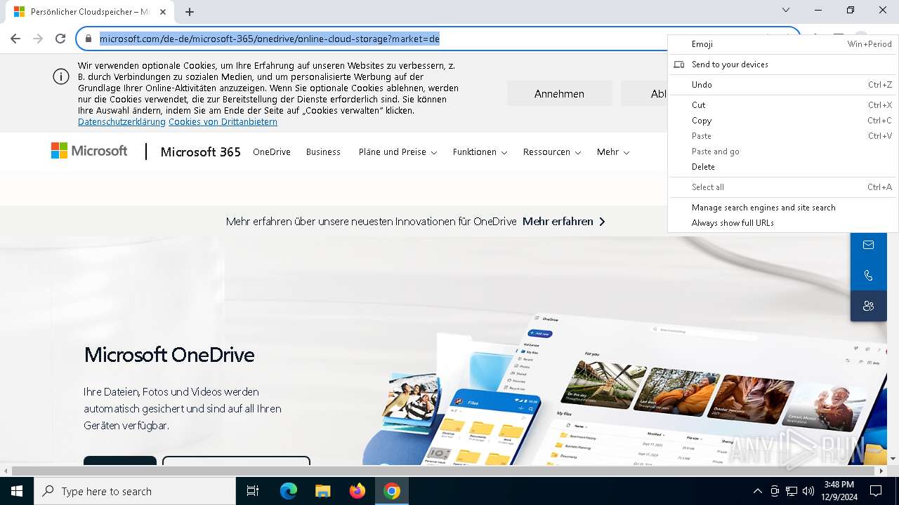Screen dimensions: 899x505
Task: Open Manage search engines and site search
Action: tap(782, 208)
